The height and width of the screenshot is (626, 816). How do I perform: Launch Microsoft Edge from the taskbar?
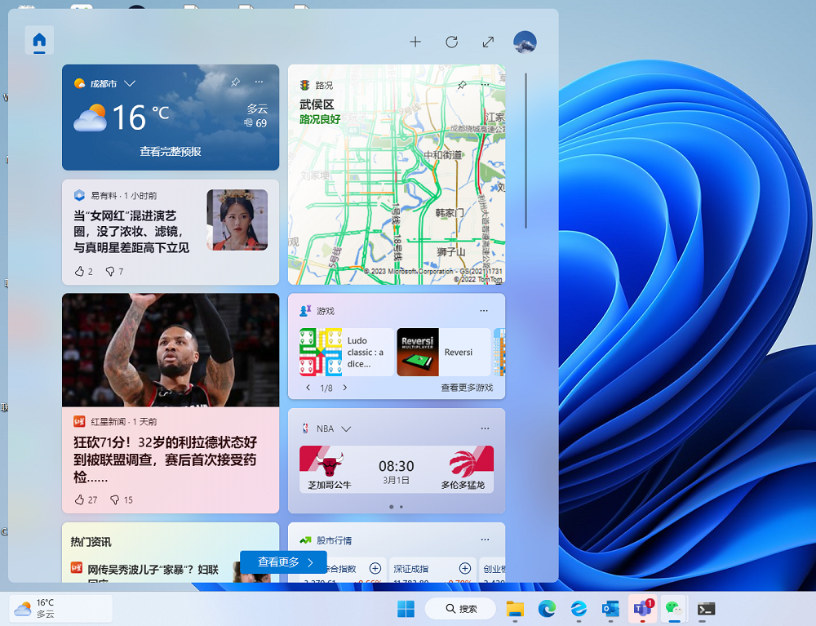(x=547, y=608)
